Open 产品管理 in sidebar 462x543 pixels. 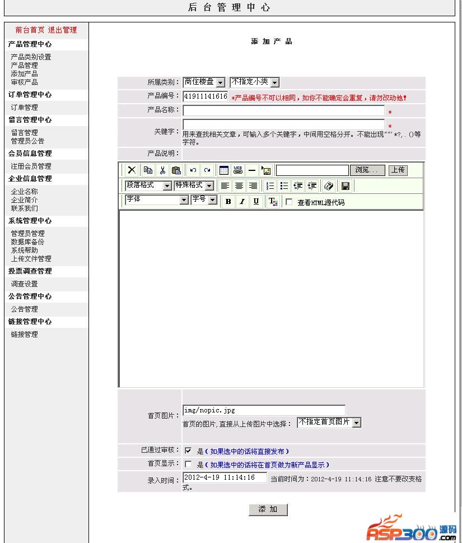[24, 65]
